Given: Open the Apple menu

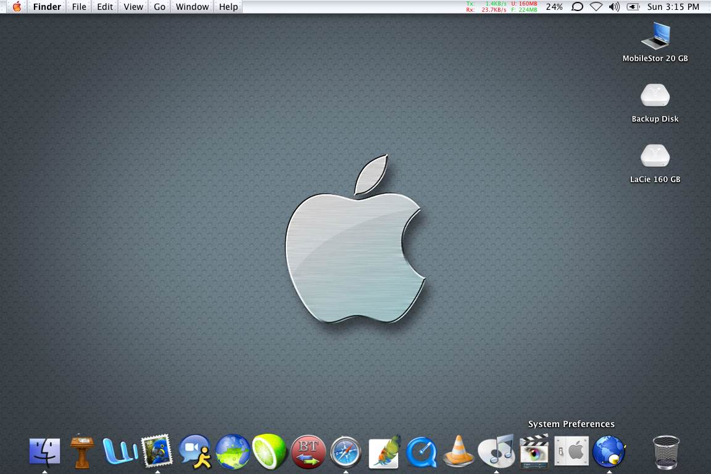Looking at the screenshot, I should click(17, 7).
